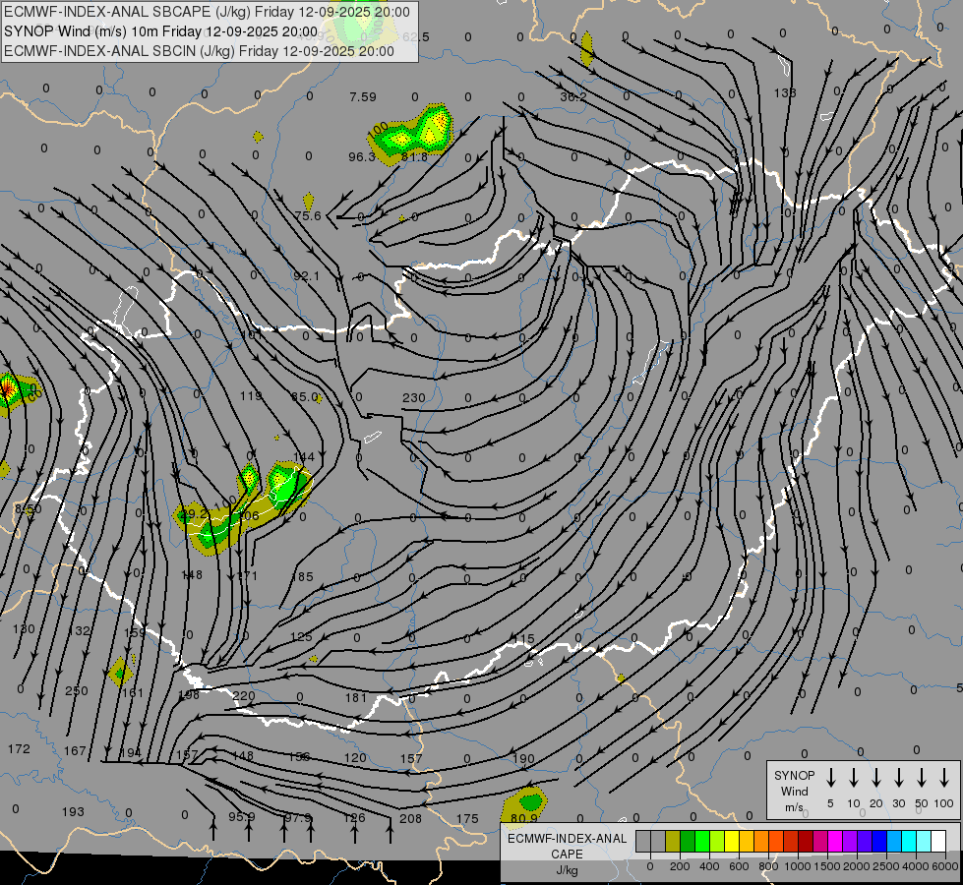This screenshot has width=963, height=885.
Task: Select the deep blue CAPE legend swatch
Action: click(878, 842)
